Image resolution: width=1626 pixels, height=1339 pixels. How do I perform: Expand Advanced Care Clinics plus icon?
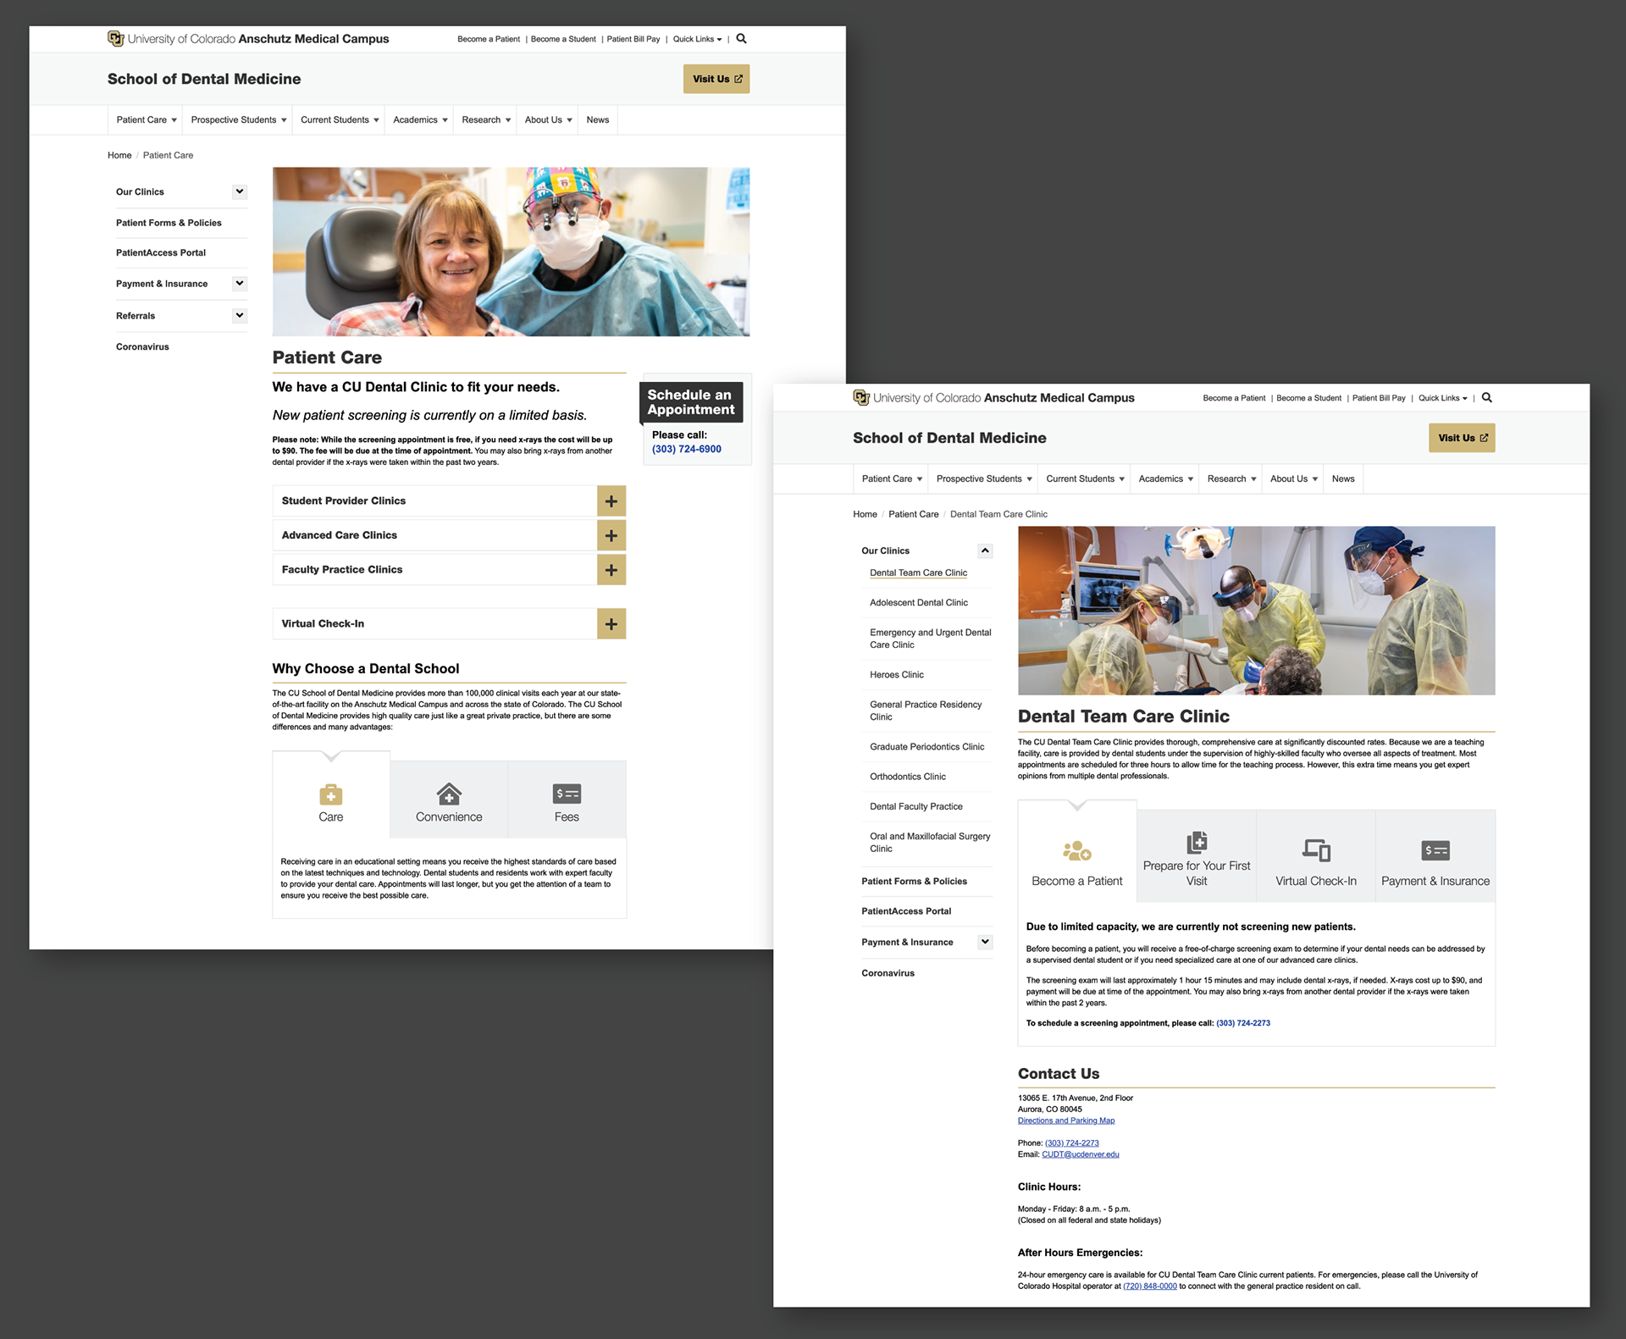point(611,535)
